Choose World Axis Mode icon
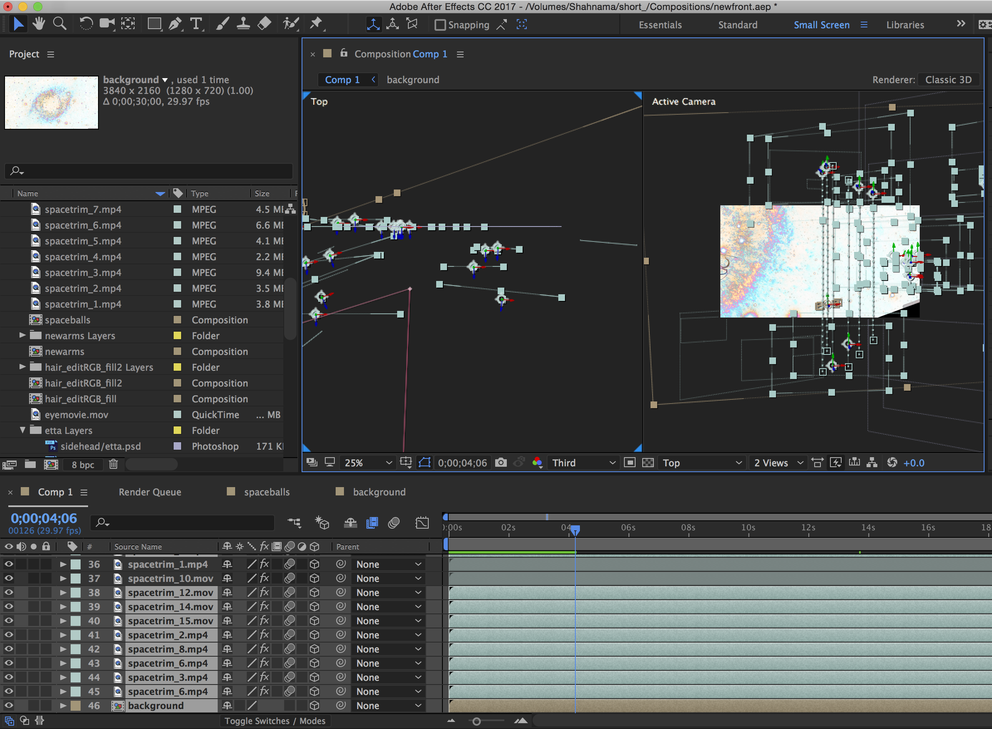The image size is (992, 729). 393,24
